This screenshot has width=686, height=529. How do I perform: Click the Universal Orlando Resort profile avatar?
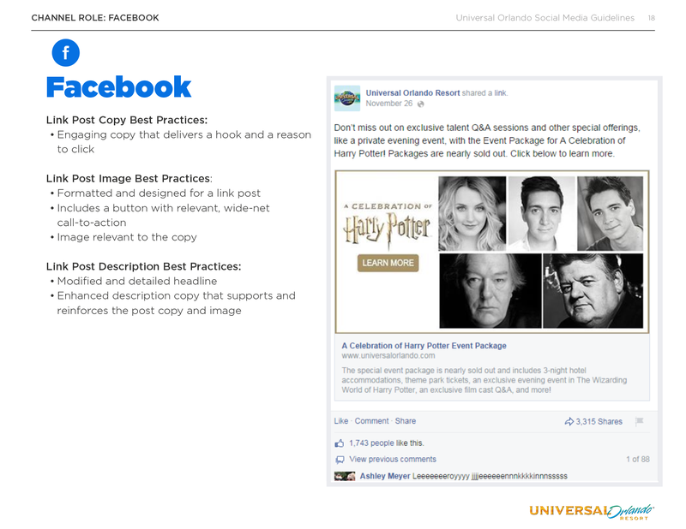pos(347,98)
